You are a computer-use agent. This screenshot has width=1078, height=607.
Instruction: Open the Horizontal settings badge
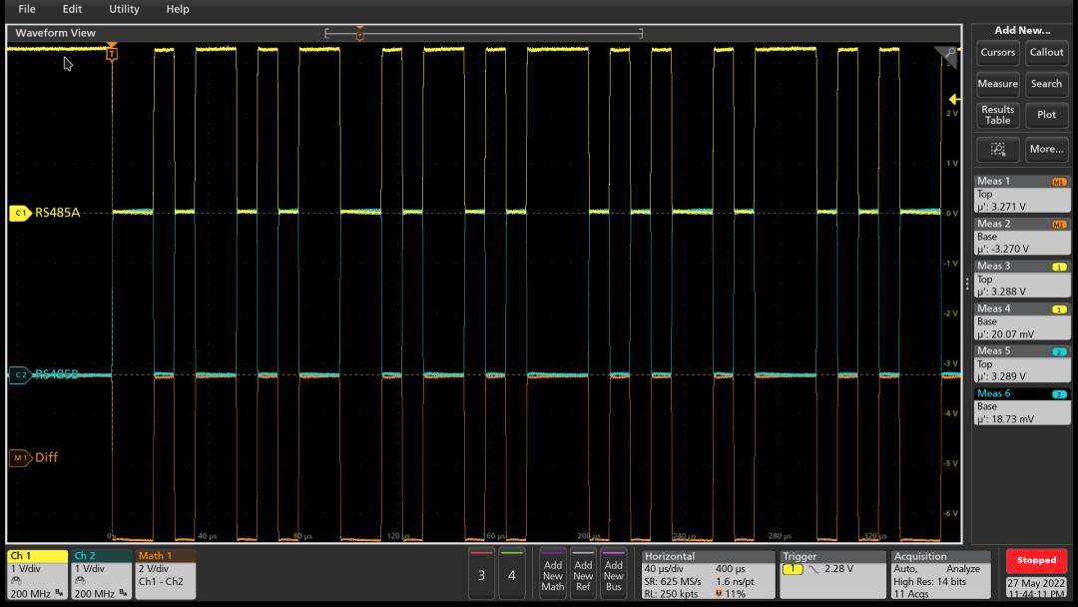point(707,574)
